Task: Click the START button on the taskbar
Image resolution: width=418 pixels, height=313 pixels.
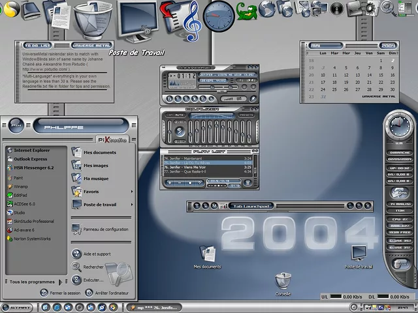Action: tap(17, 307)
